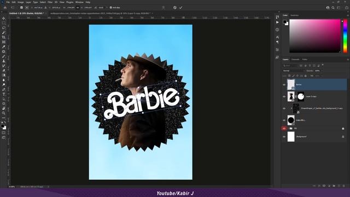Switch to the Paths tab
Screen dimensions: 350x197
(x=305, y=60)
